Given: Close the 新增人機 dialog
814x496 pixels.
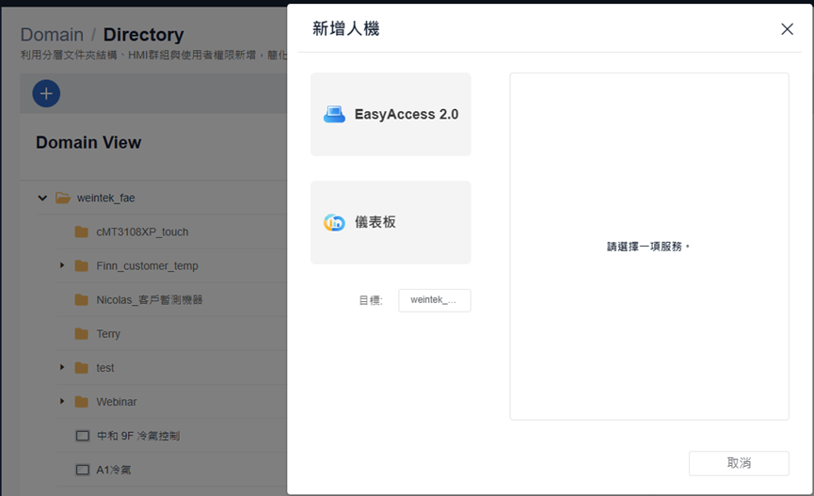Looking at the screenshot, I should coord(787,29).
